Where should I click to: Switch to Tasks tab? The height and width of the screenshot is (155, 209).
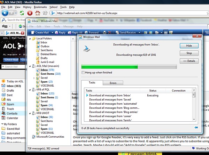(x=92, y=83)
